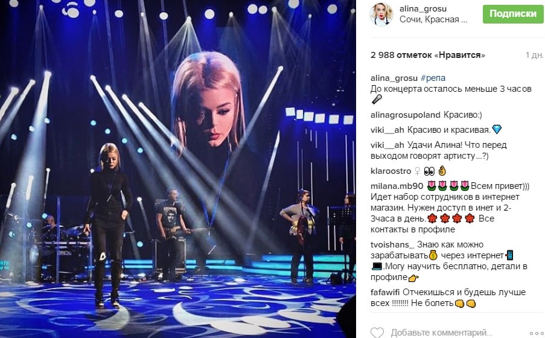Viewport: 545px width, 338px height.
Task: Open alina_grosu profile avatar
Action: pos(381,14)
